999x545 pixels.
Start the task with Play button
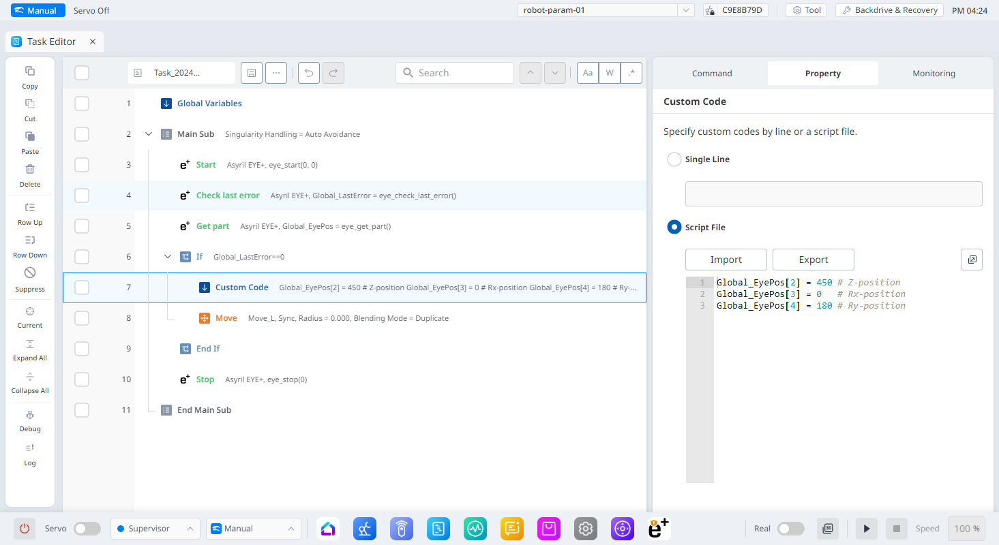pyautogui.click(x=867, y=529)
